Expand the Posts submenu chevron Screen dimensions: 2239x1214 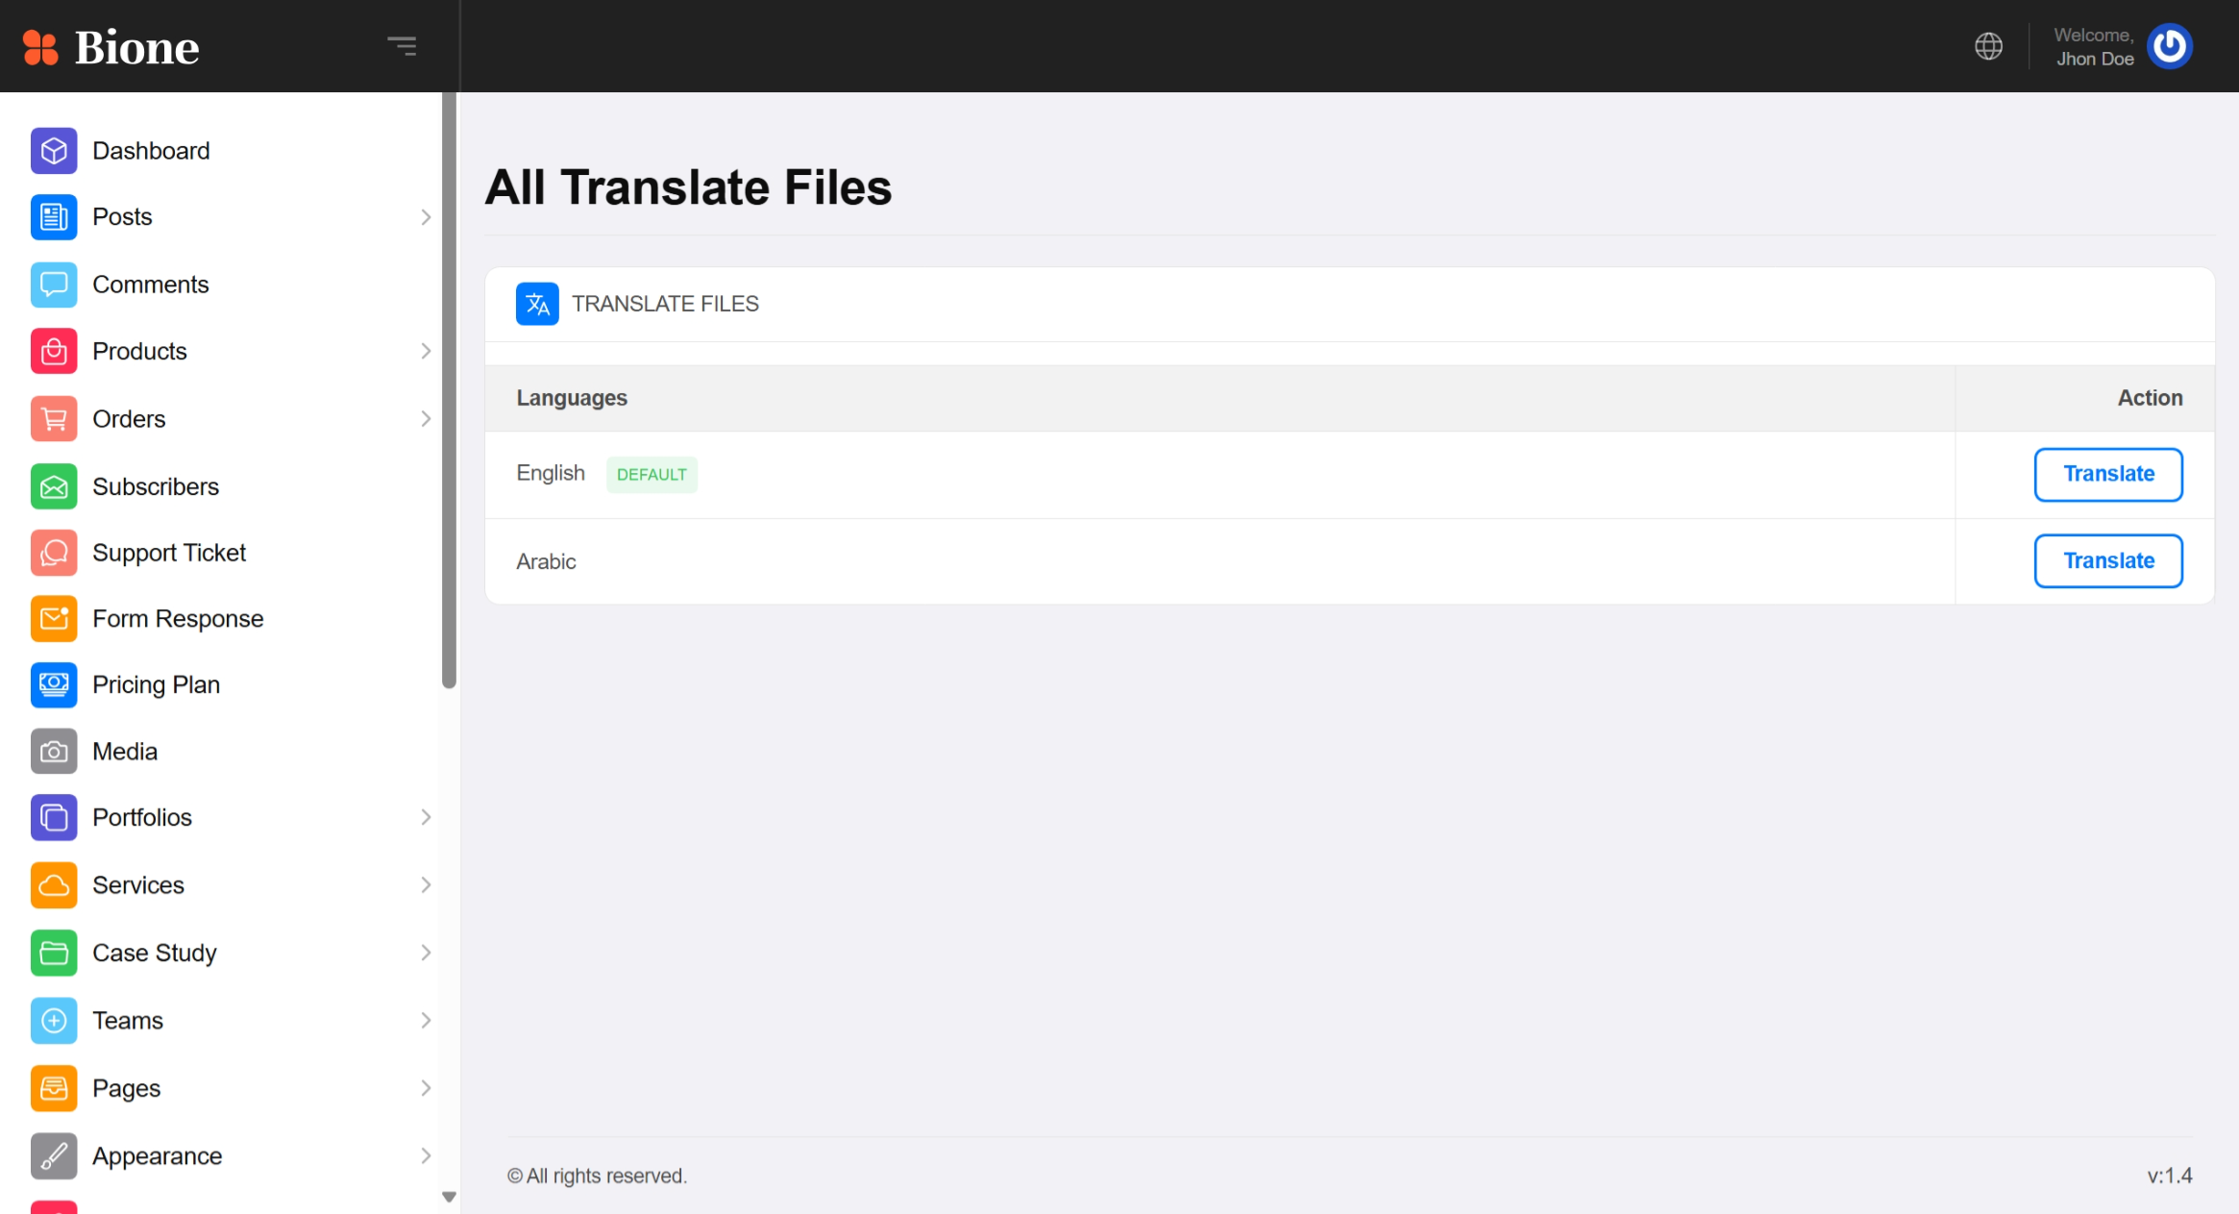tap(426, 217)
